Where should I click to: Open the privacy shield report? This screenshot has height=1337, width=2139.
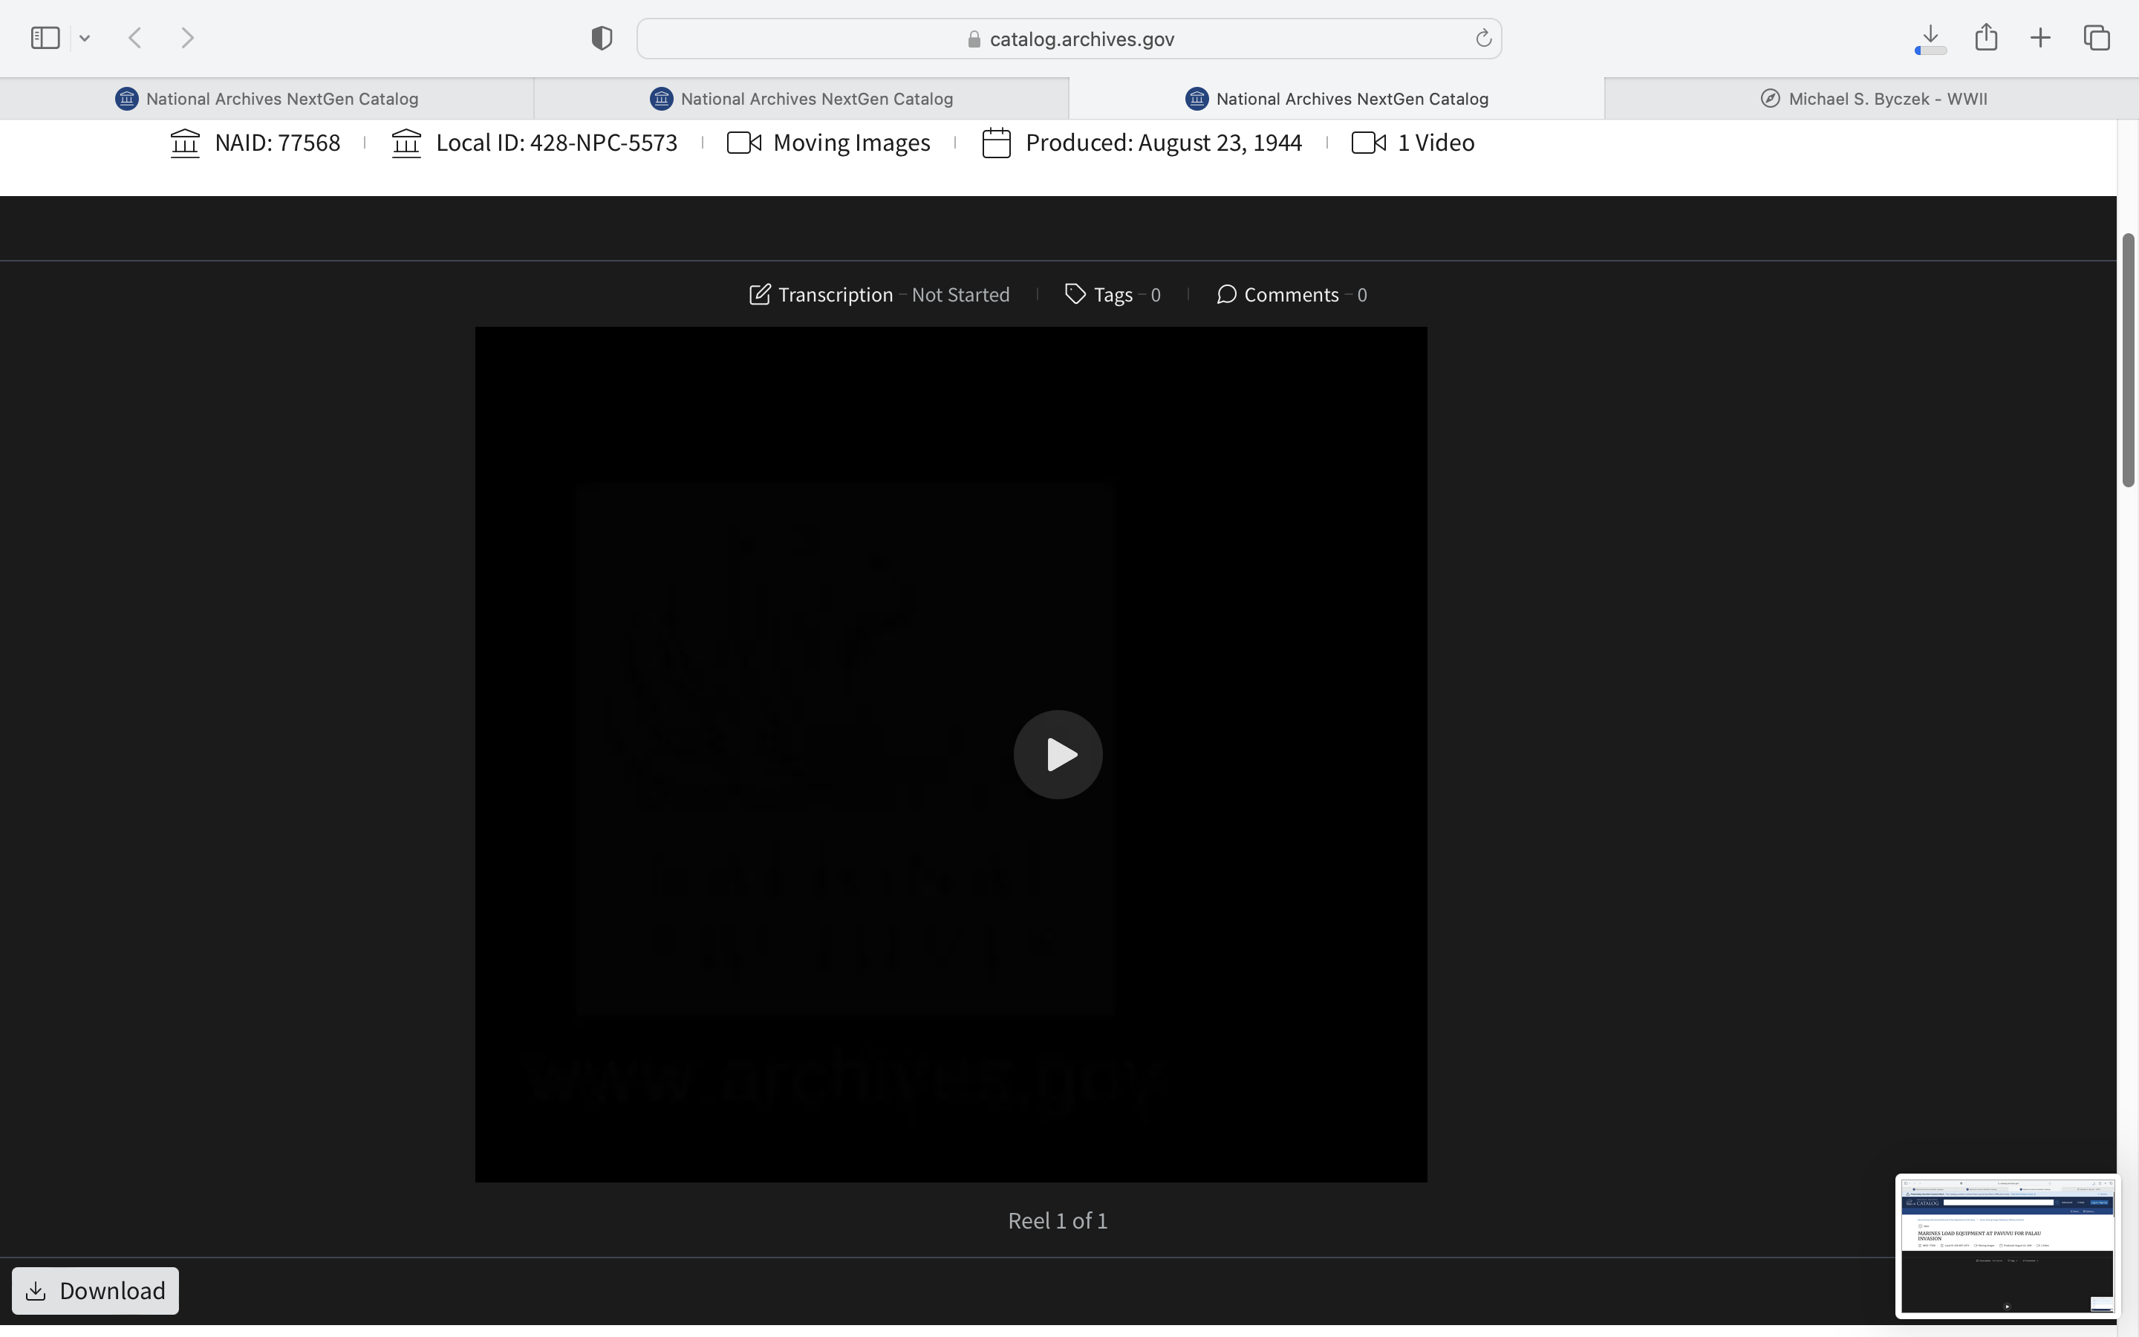[x=601, y=38]
